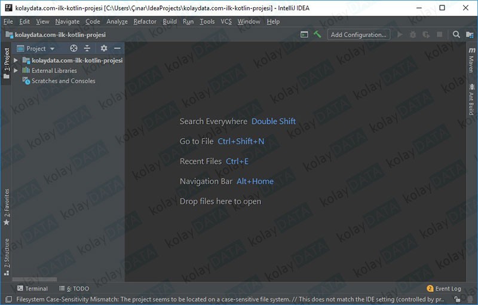Toggle the 1: Project tool window tab
This screenshot has height=305, width=478.
point(7,63)
